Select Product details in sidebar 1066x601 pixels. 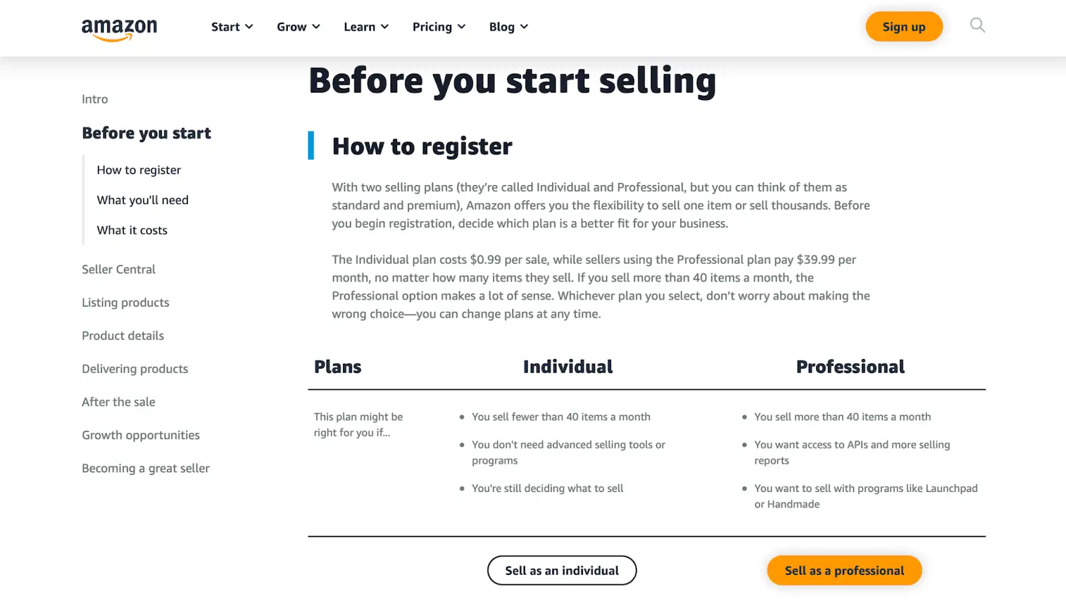tap(123, 335)
